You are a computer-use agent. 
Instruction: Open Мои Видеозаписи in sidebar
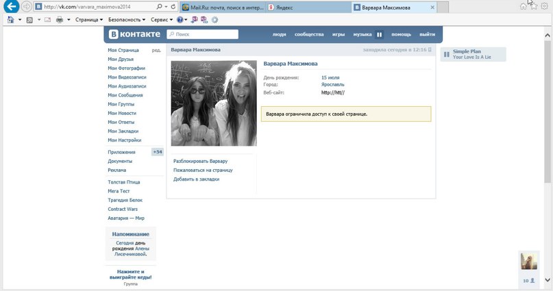(x=127, y=77)
